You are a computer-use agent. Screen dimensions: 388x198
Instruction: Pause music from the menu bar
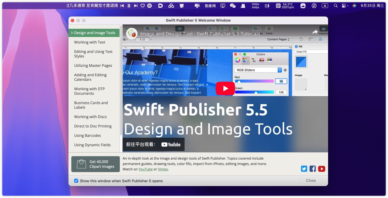[129, 6]
